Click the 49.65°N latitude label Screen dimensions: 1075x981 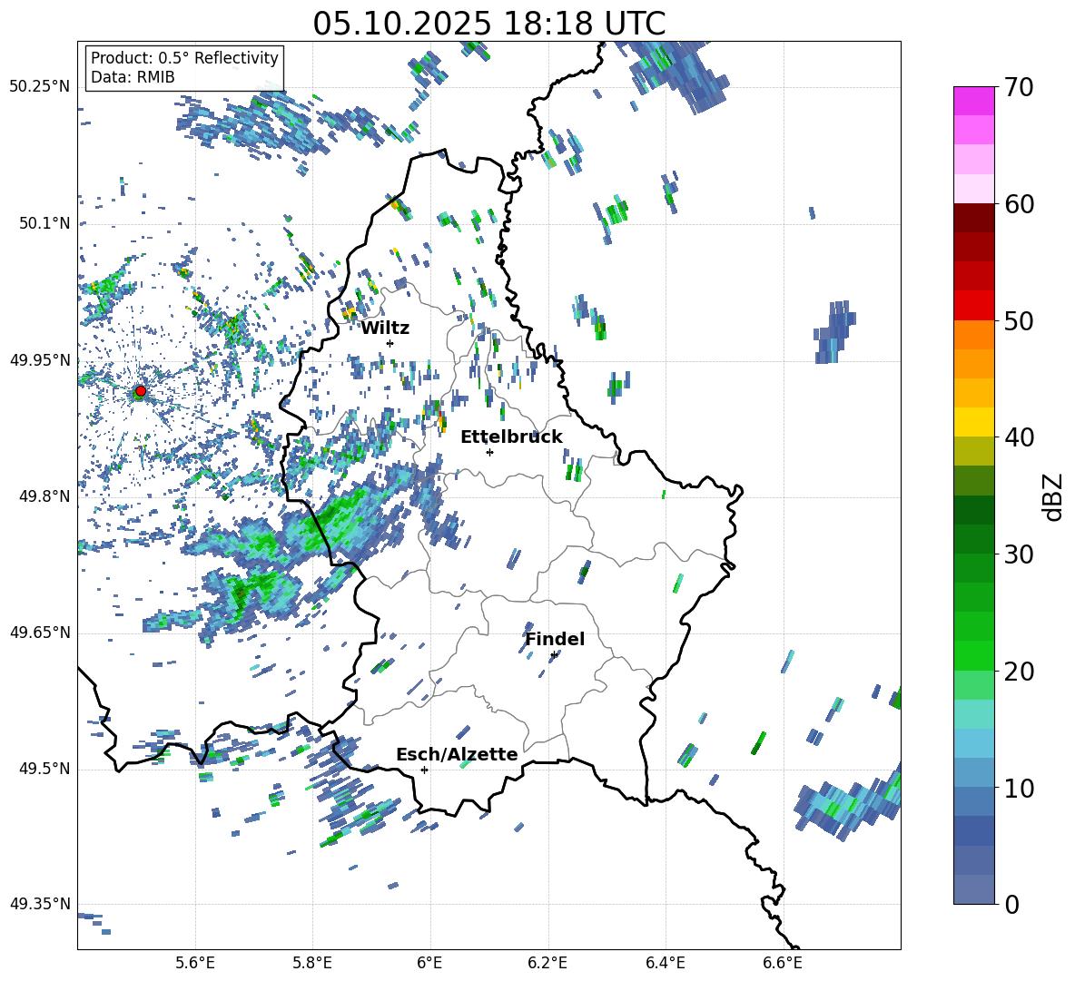click(40, 632)
